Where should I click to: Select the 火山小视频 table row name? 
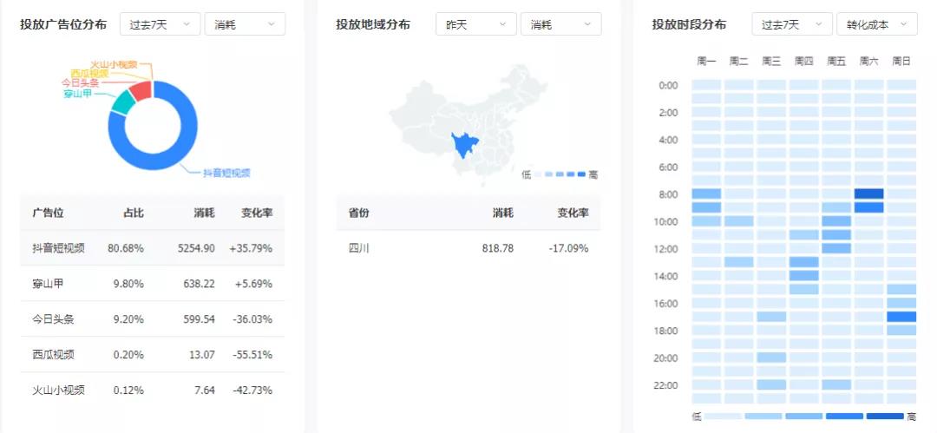(x=59, y=390)
